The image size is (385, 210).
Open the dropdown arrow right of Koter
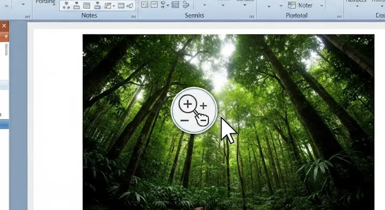[322, 6]
